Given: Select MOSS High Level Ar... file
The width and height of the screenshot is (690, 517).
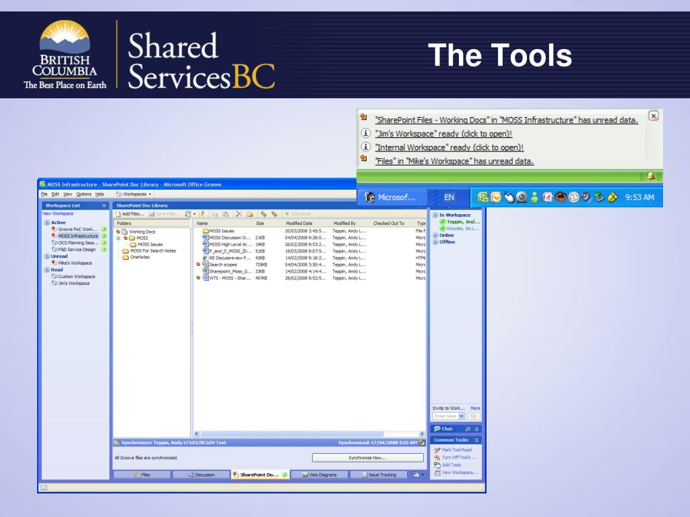Looking at the screenshot, I should pyautogui.click(x=310, y=244).
